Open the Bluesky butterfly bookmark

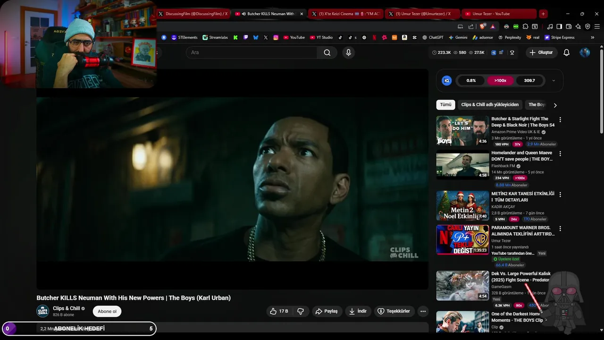256,37
